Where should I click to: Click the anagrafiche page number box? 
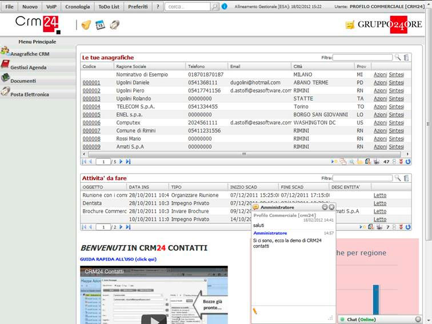[x=103, y=162]
